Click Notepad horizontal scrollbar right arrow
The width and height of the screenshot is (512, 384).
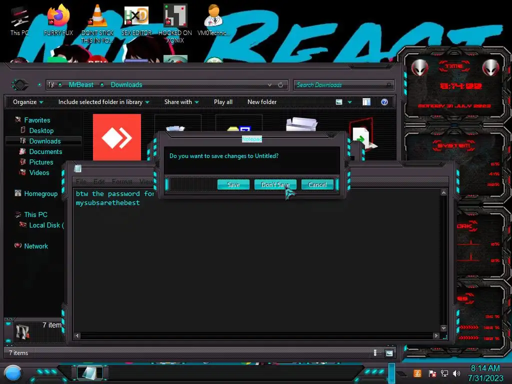pyautogui.click(x=436, y=335)
